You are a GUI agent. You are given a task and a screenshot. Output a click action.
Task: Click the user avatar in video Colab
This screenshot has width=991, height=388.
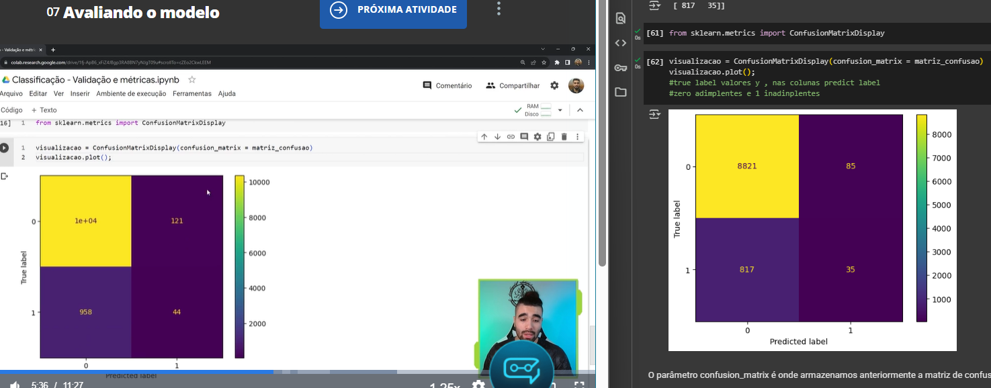576,85
